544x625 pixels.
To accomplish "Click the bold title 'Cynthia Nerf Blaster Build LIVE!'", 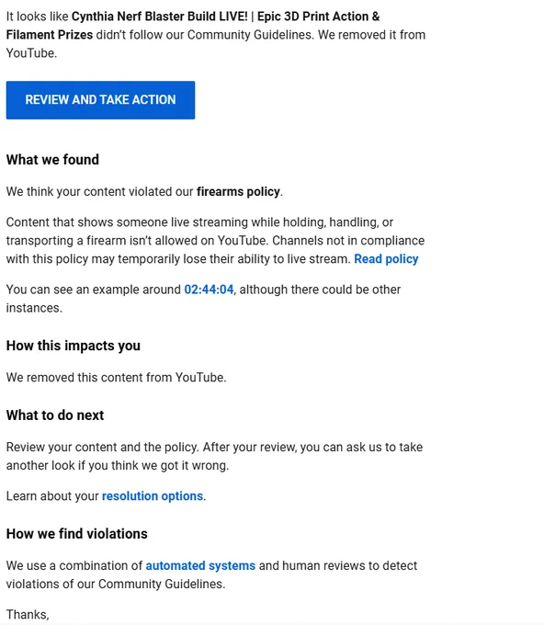I will (x=159, y=17).
